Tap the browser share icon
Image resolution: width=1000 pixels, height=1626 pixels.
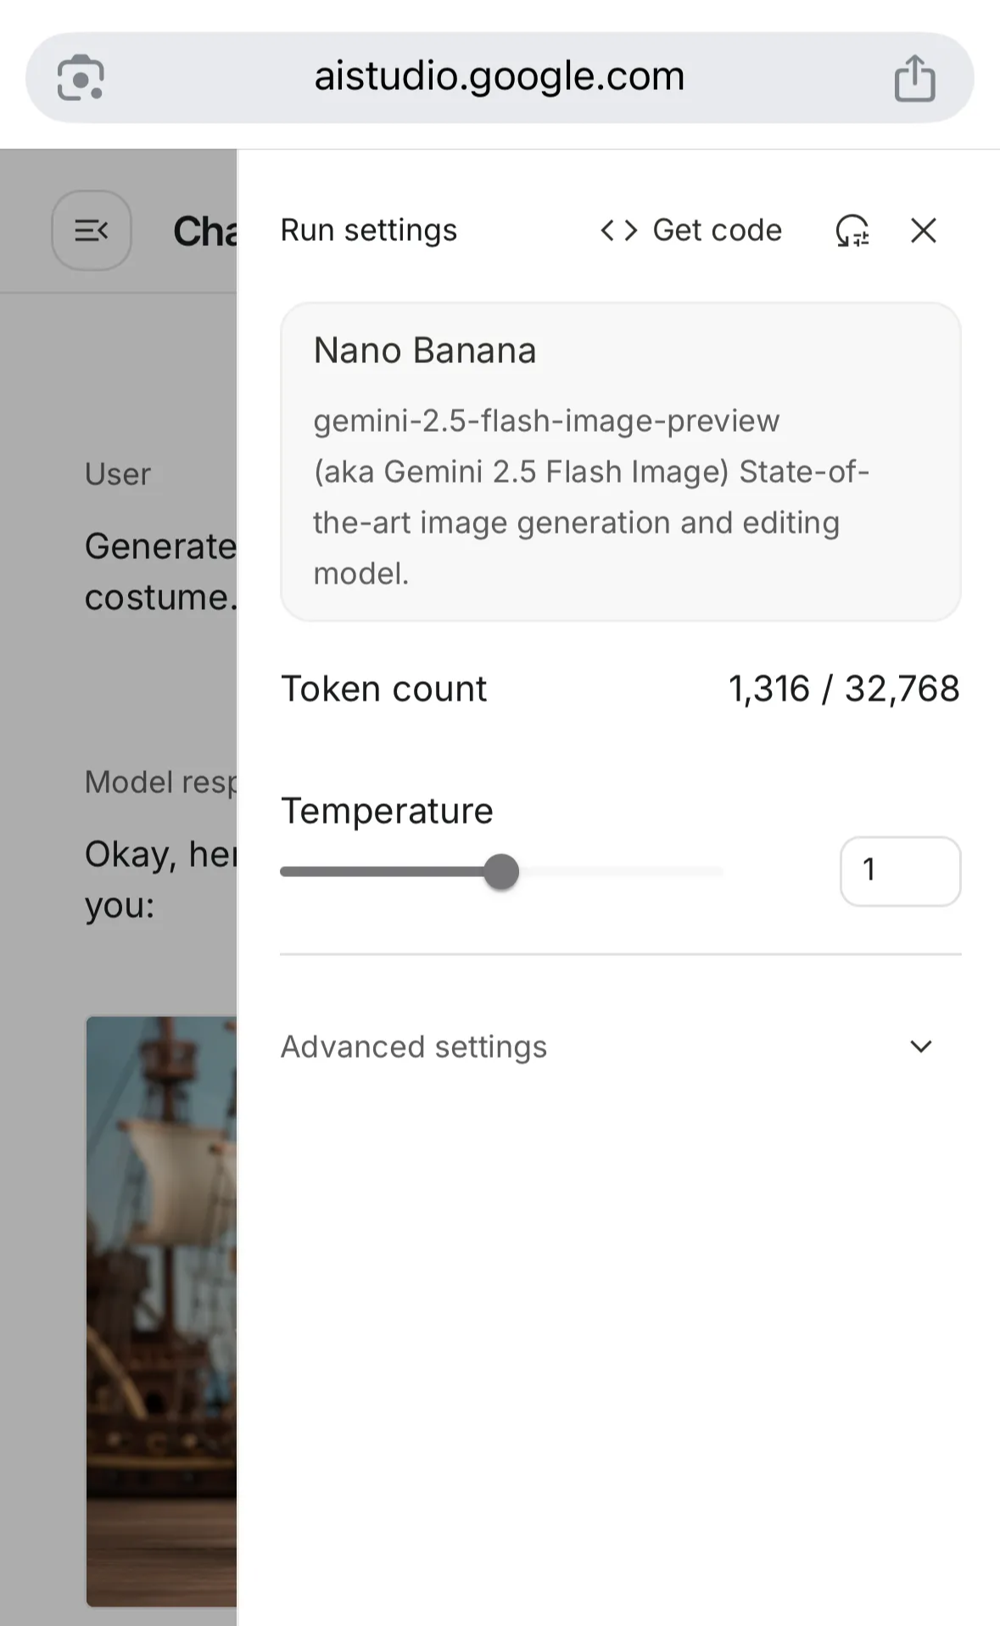[x=914, y=78]
